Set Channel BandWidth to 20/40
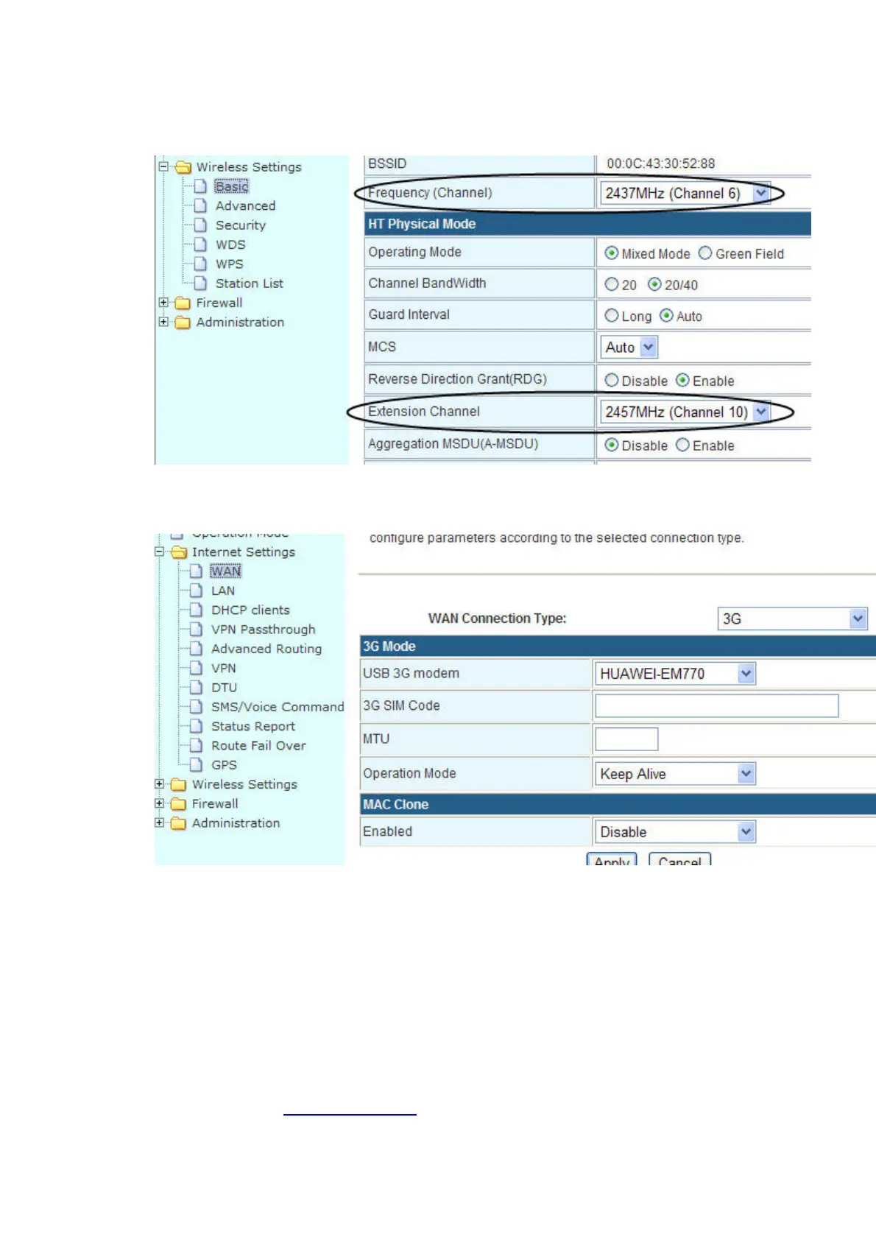Image resolution: width=876 pixels, height=1240 pixels. pyautogui.click(x=654, y=284)
